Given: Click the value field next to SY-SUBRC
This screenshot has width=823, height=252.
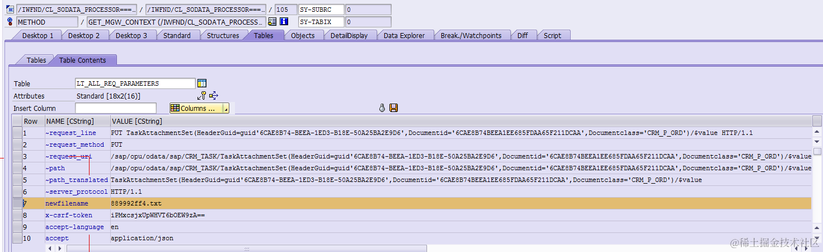Looking at the screenshot, I should (x=368, y=10).
